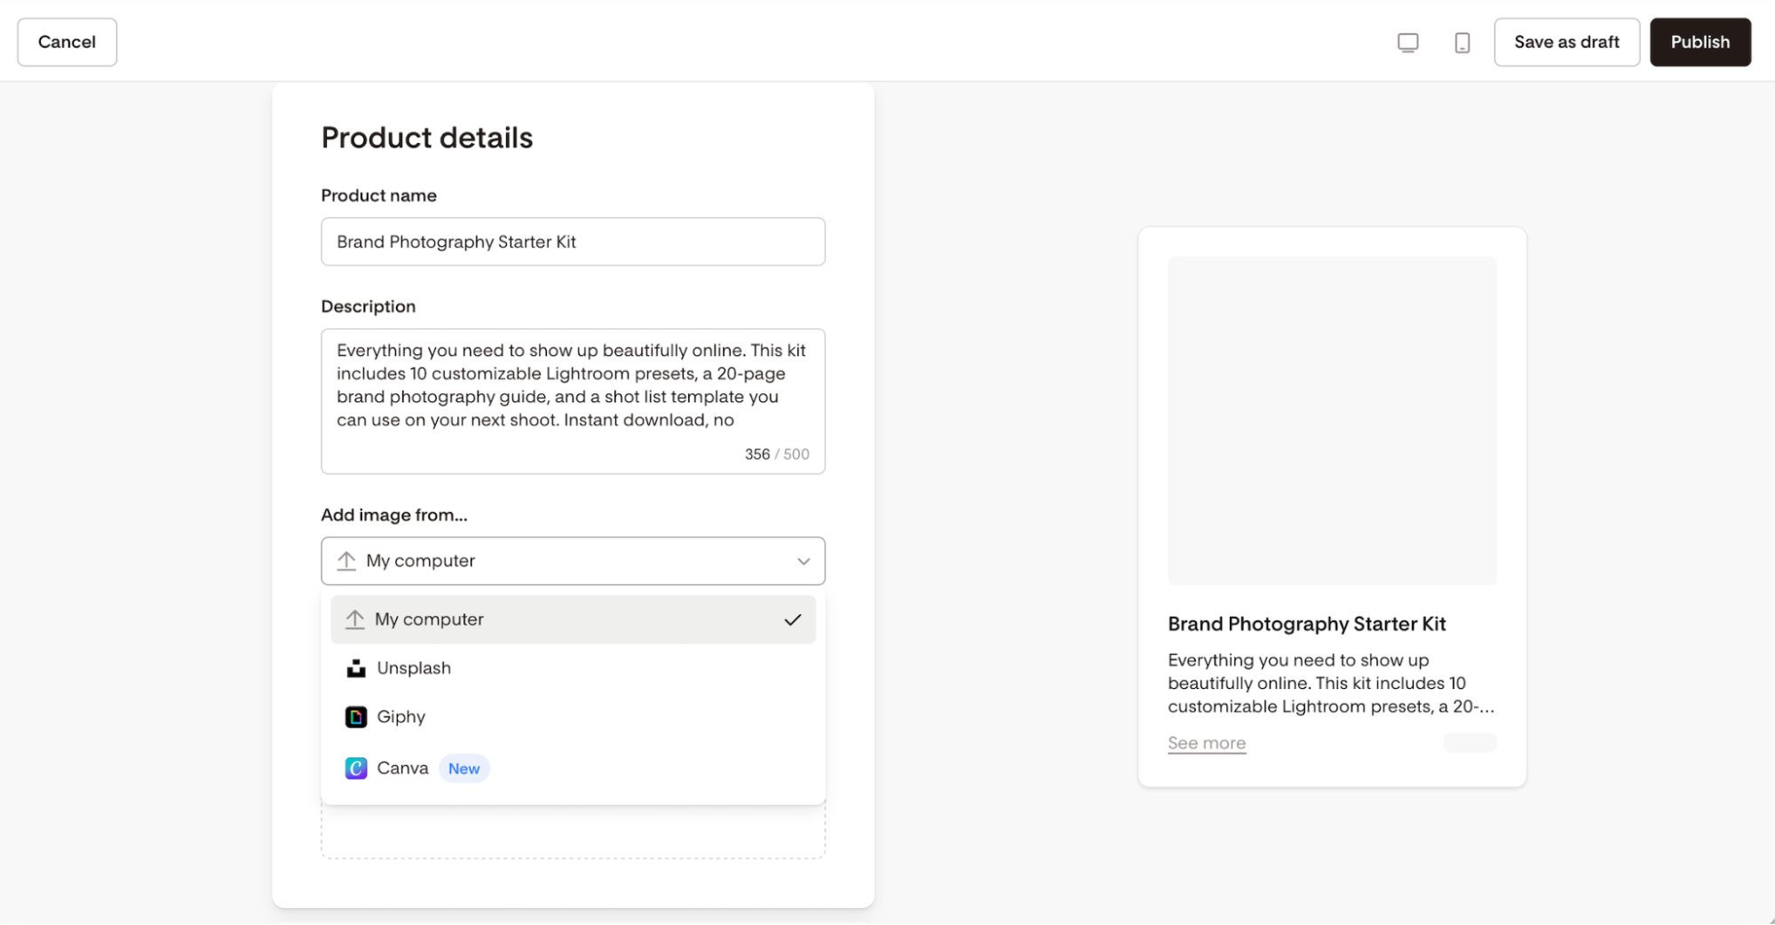Select Canva as image source
Screen dimensions: 1775x925
(x=573, y=769)
